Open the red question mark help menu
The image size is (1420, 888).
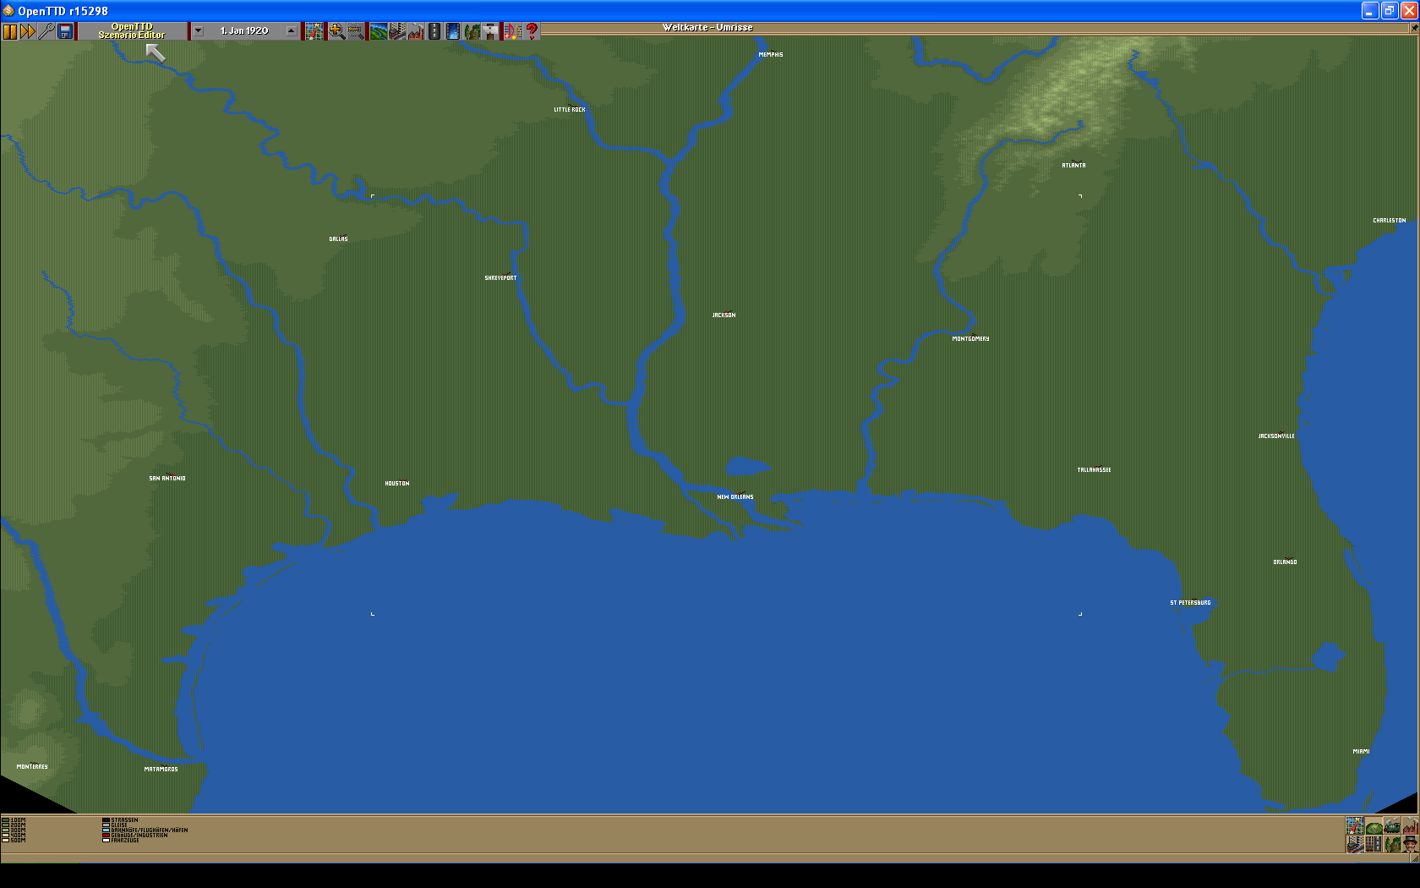click(x=532, y=31)
